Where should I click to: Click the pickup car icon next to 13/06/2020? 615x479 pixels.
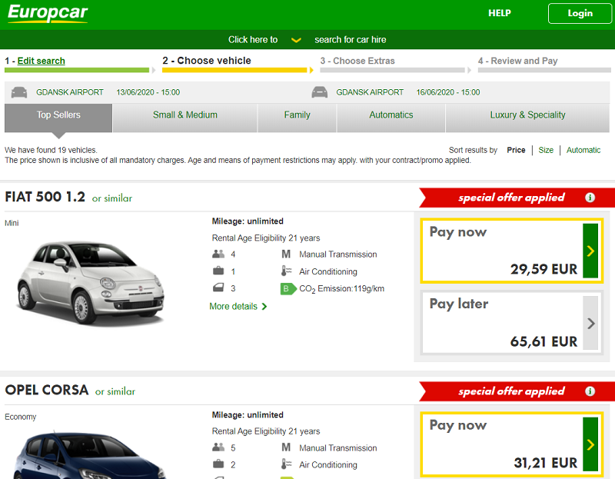point(19,92)
